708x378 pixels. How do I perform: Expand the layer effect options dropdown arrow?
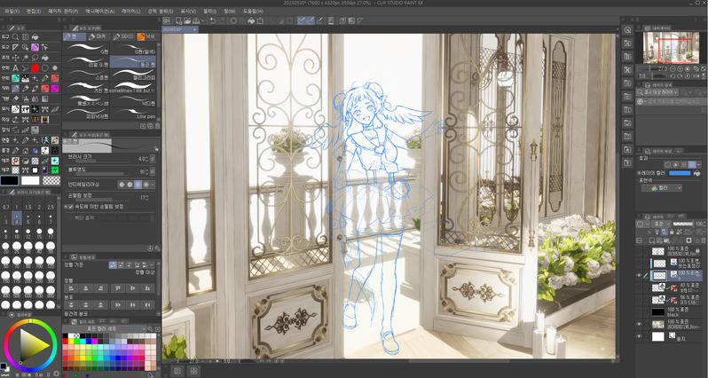click(x=699, y=164)
